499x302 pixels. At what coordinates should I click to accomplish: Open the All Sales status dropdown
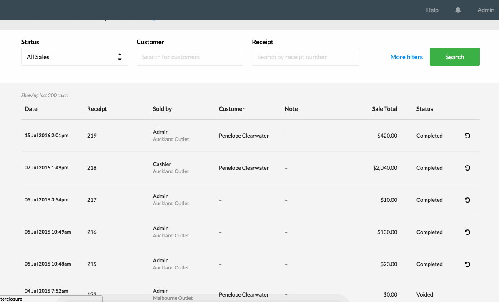(75, 57)
